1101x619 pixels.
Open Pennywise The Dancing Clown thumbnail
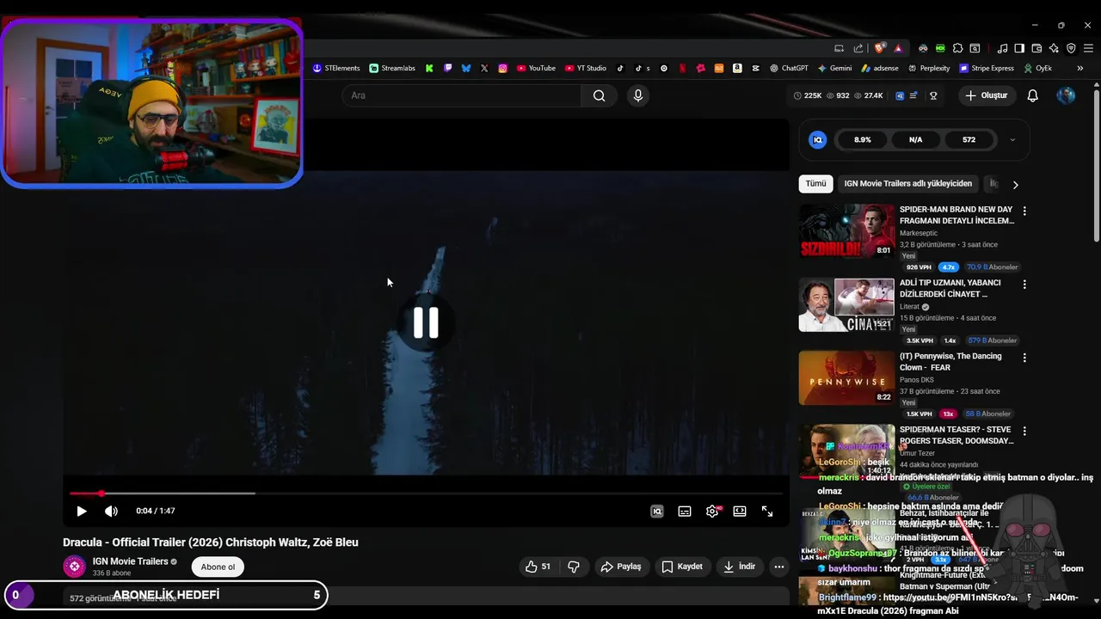coord(846,377)
